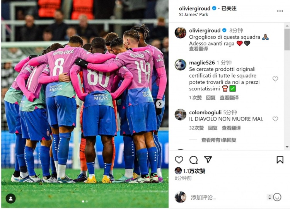Click the scrollbar up arrow in comments

(x=287, y=25)
